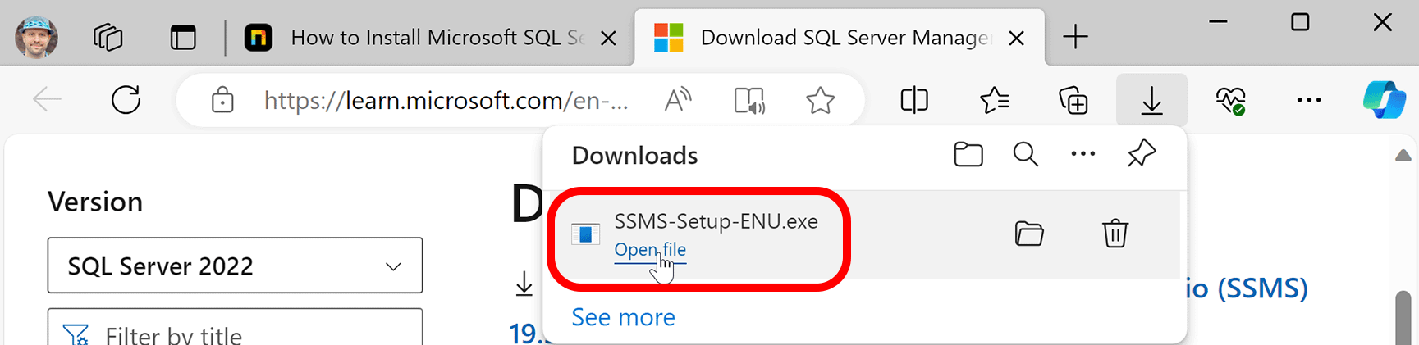
Task: Expand the SQL Server 2022 version dropdown
Action: (235, 266)
